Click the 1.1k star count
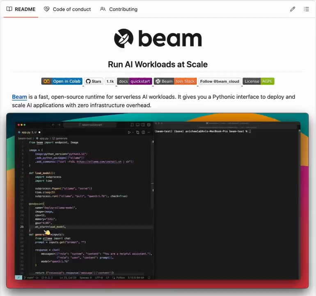Screen dimensions: 316x296 pos(110,81)
